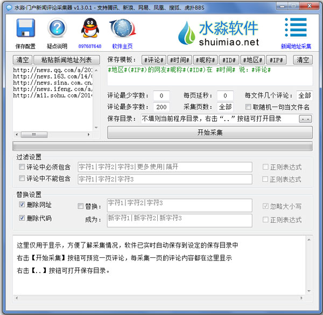Insert the #时间# template tag
Viewport: 323px width, 315px height.
tap(180, 60)
